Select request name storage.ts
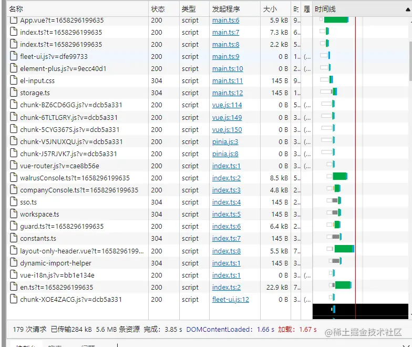 tap(35, 93)
